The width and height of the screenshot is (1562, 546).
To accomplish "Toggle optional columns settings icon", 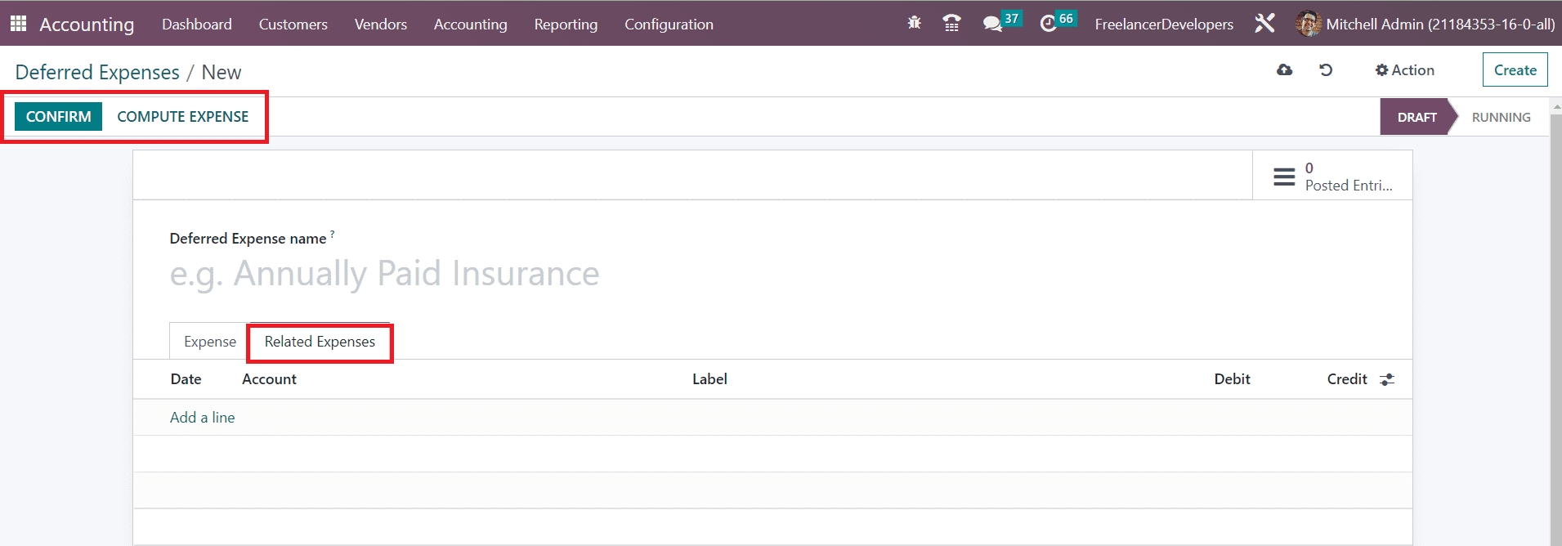I will 1387,379.
